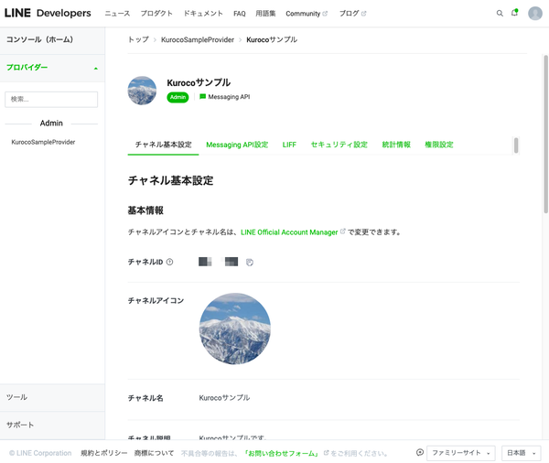549x463 pixels.
Task: Switch to 統計情報 tab
Action: pyautogui.click(x=396, y=145)
